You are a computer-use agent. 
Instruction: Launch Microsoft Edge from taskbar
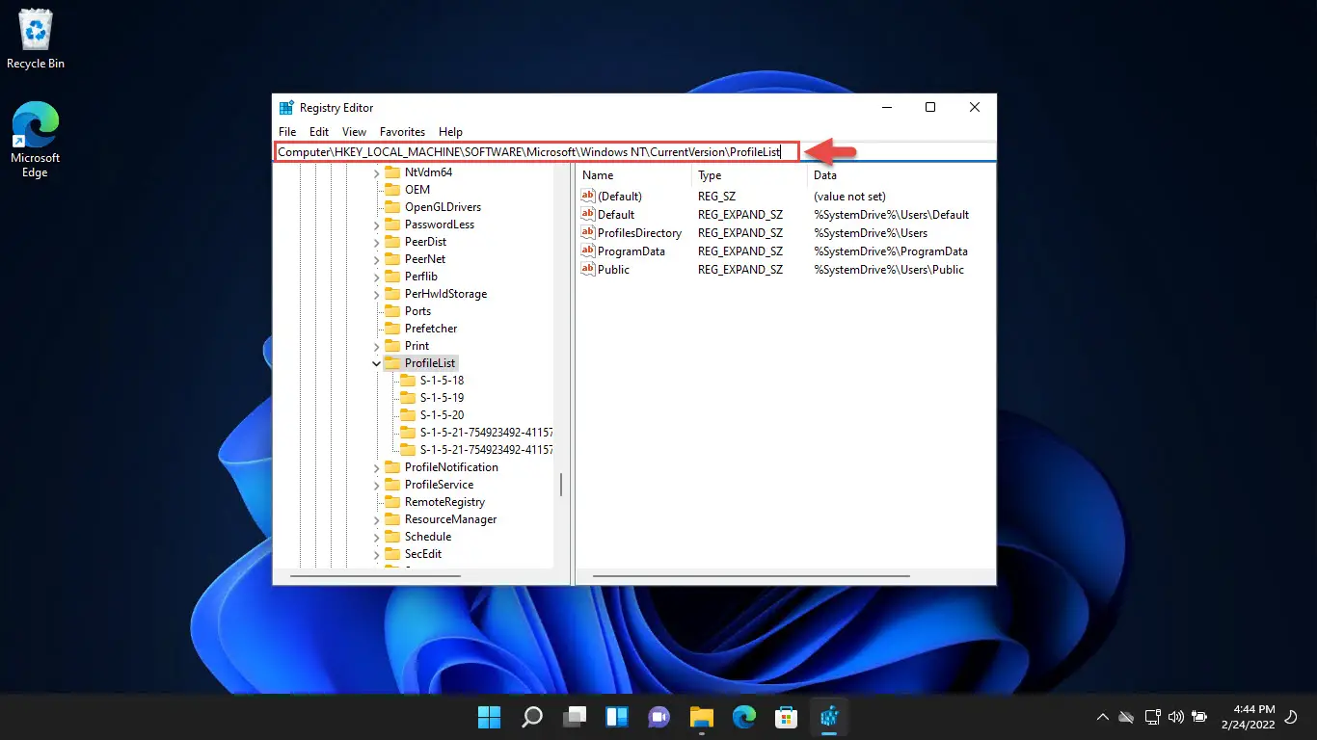[x=743, y=717]
